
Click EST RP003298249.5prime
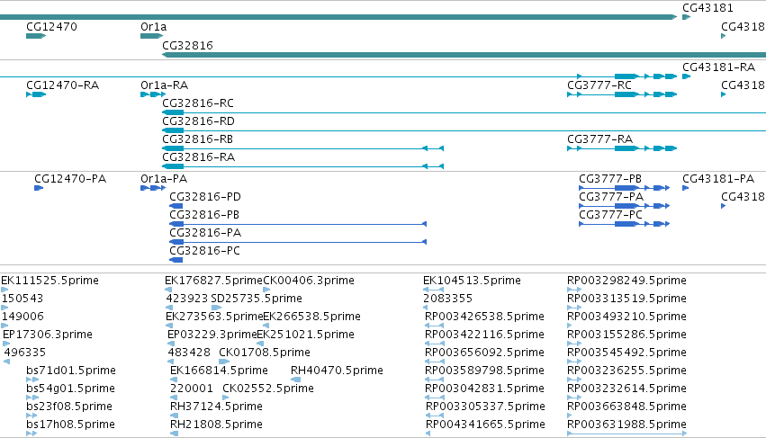[x=626, y=281]
